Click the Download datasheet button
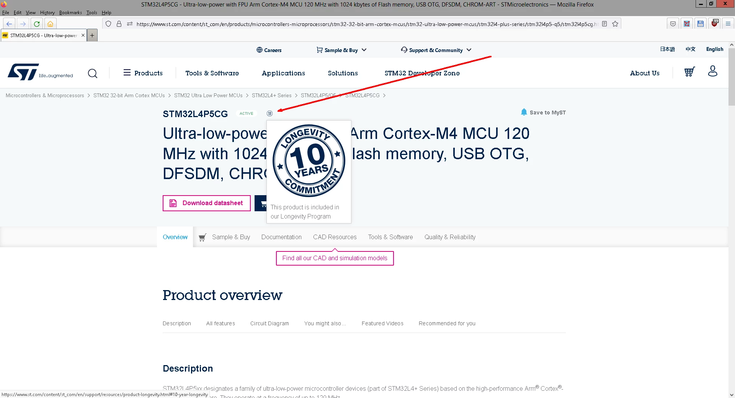 [207, 203]
